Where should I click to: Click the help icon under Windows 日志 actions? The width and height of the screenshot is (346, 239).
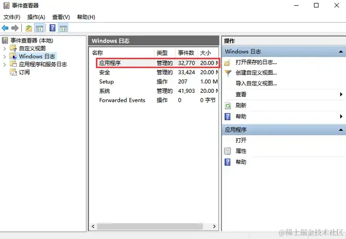227,117
